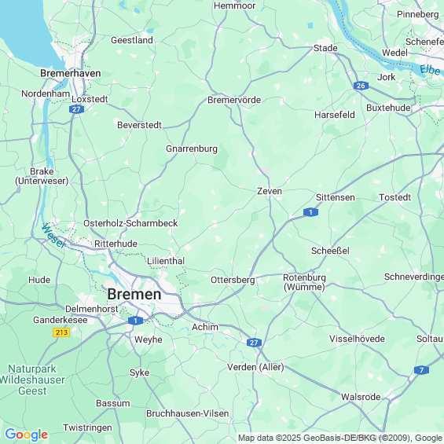The image size is (444, 444).
Task: Click the A27 shield near Verden
Action: tap(254, 343)
